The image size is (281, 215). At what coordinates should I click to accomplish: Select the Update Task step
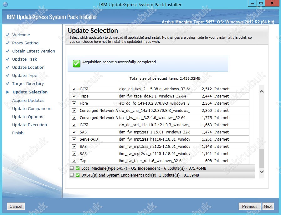(x=24, y=59)
